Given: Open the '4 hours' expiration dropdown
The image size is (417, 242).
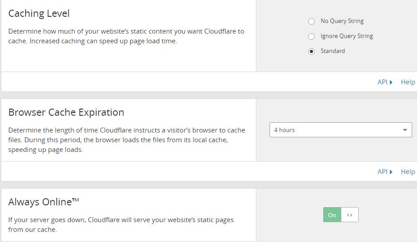Looking at the screenshot, I should (341, 130).
